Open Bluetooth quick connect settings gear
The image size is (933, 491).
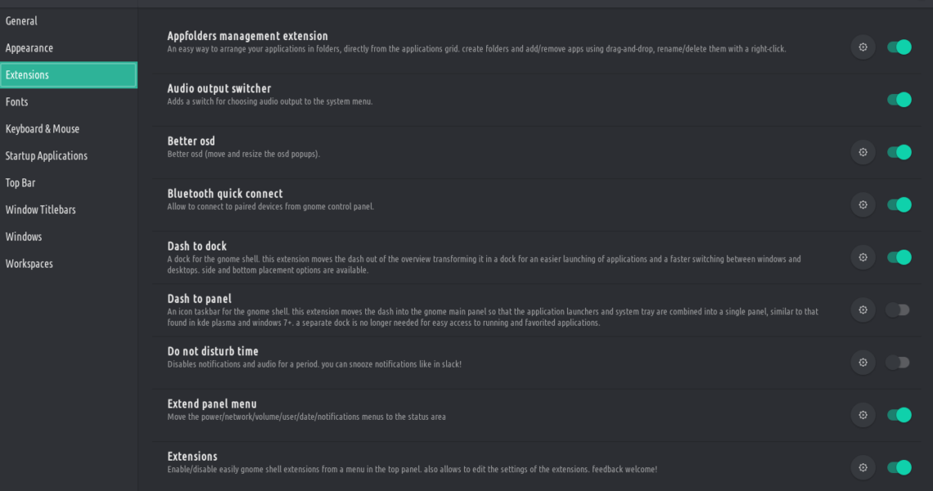(x=863, y=205)
